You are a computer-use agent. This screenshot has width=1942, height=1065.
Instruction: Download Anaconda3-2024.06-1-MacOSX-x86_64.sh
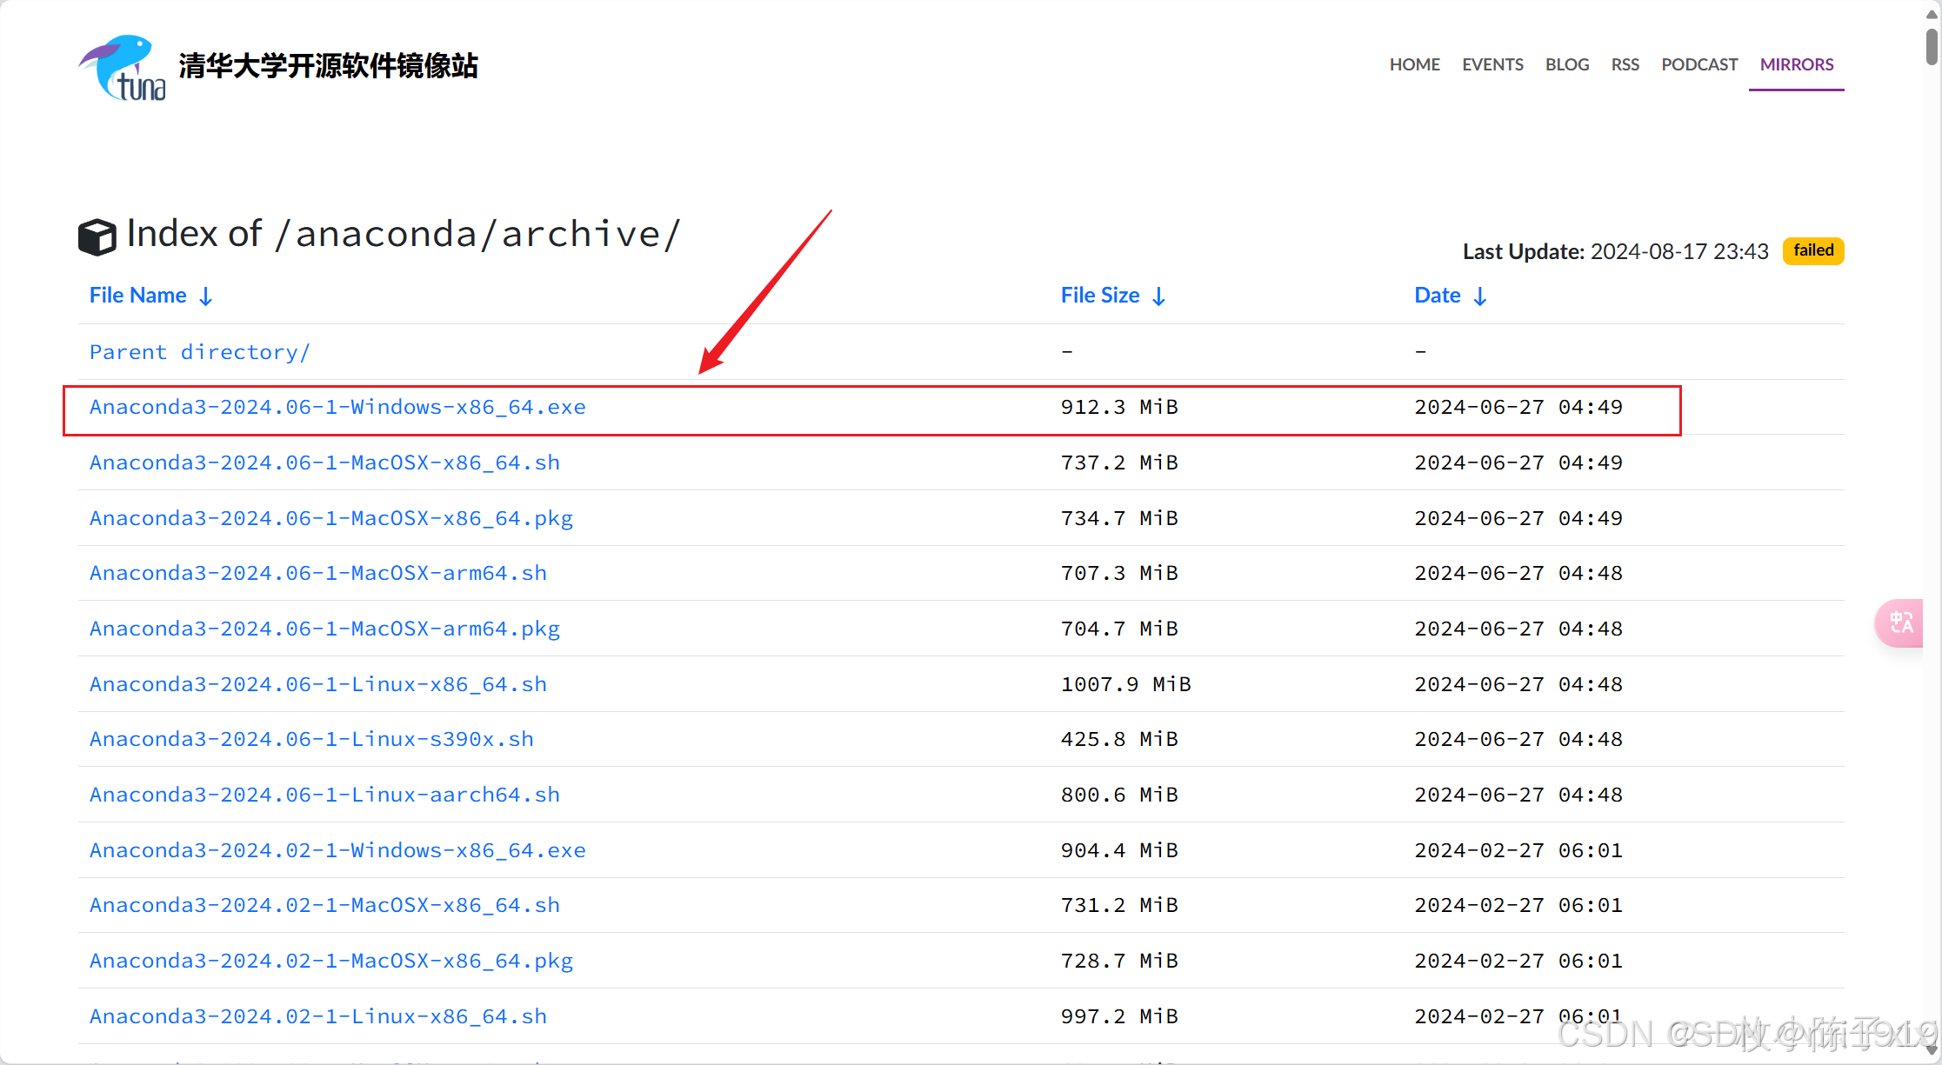click(x=324, y=463)
